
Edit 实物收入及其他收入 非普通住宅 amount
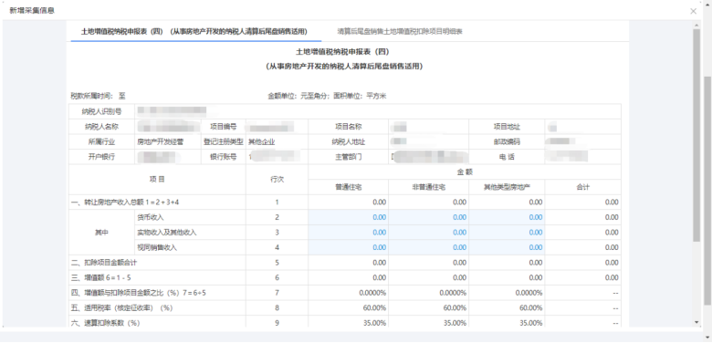(429, 233)
